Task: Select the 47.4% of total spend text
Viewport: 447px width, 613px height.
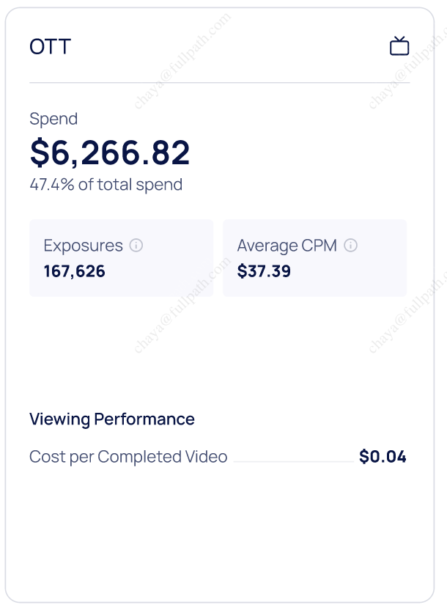Action: (x=106, y=185)
